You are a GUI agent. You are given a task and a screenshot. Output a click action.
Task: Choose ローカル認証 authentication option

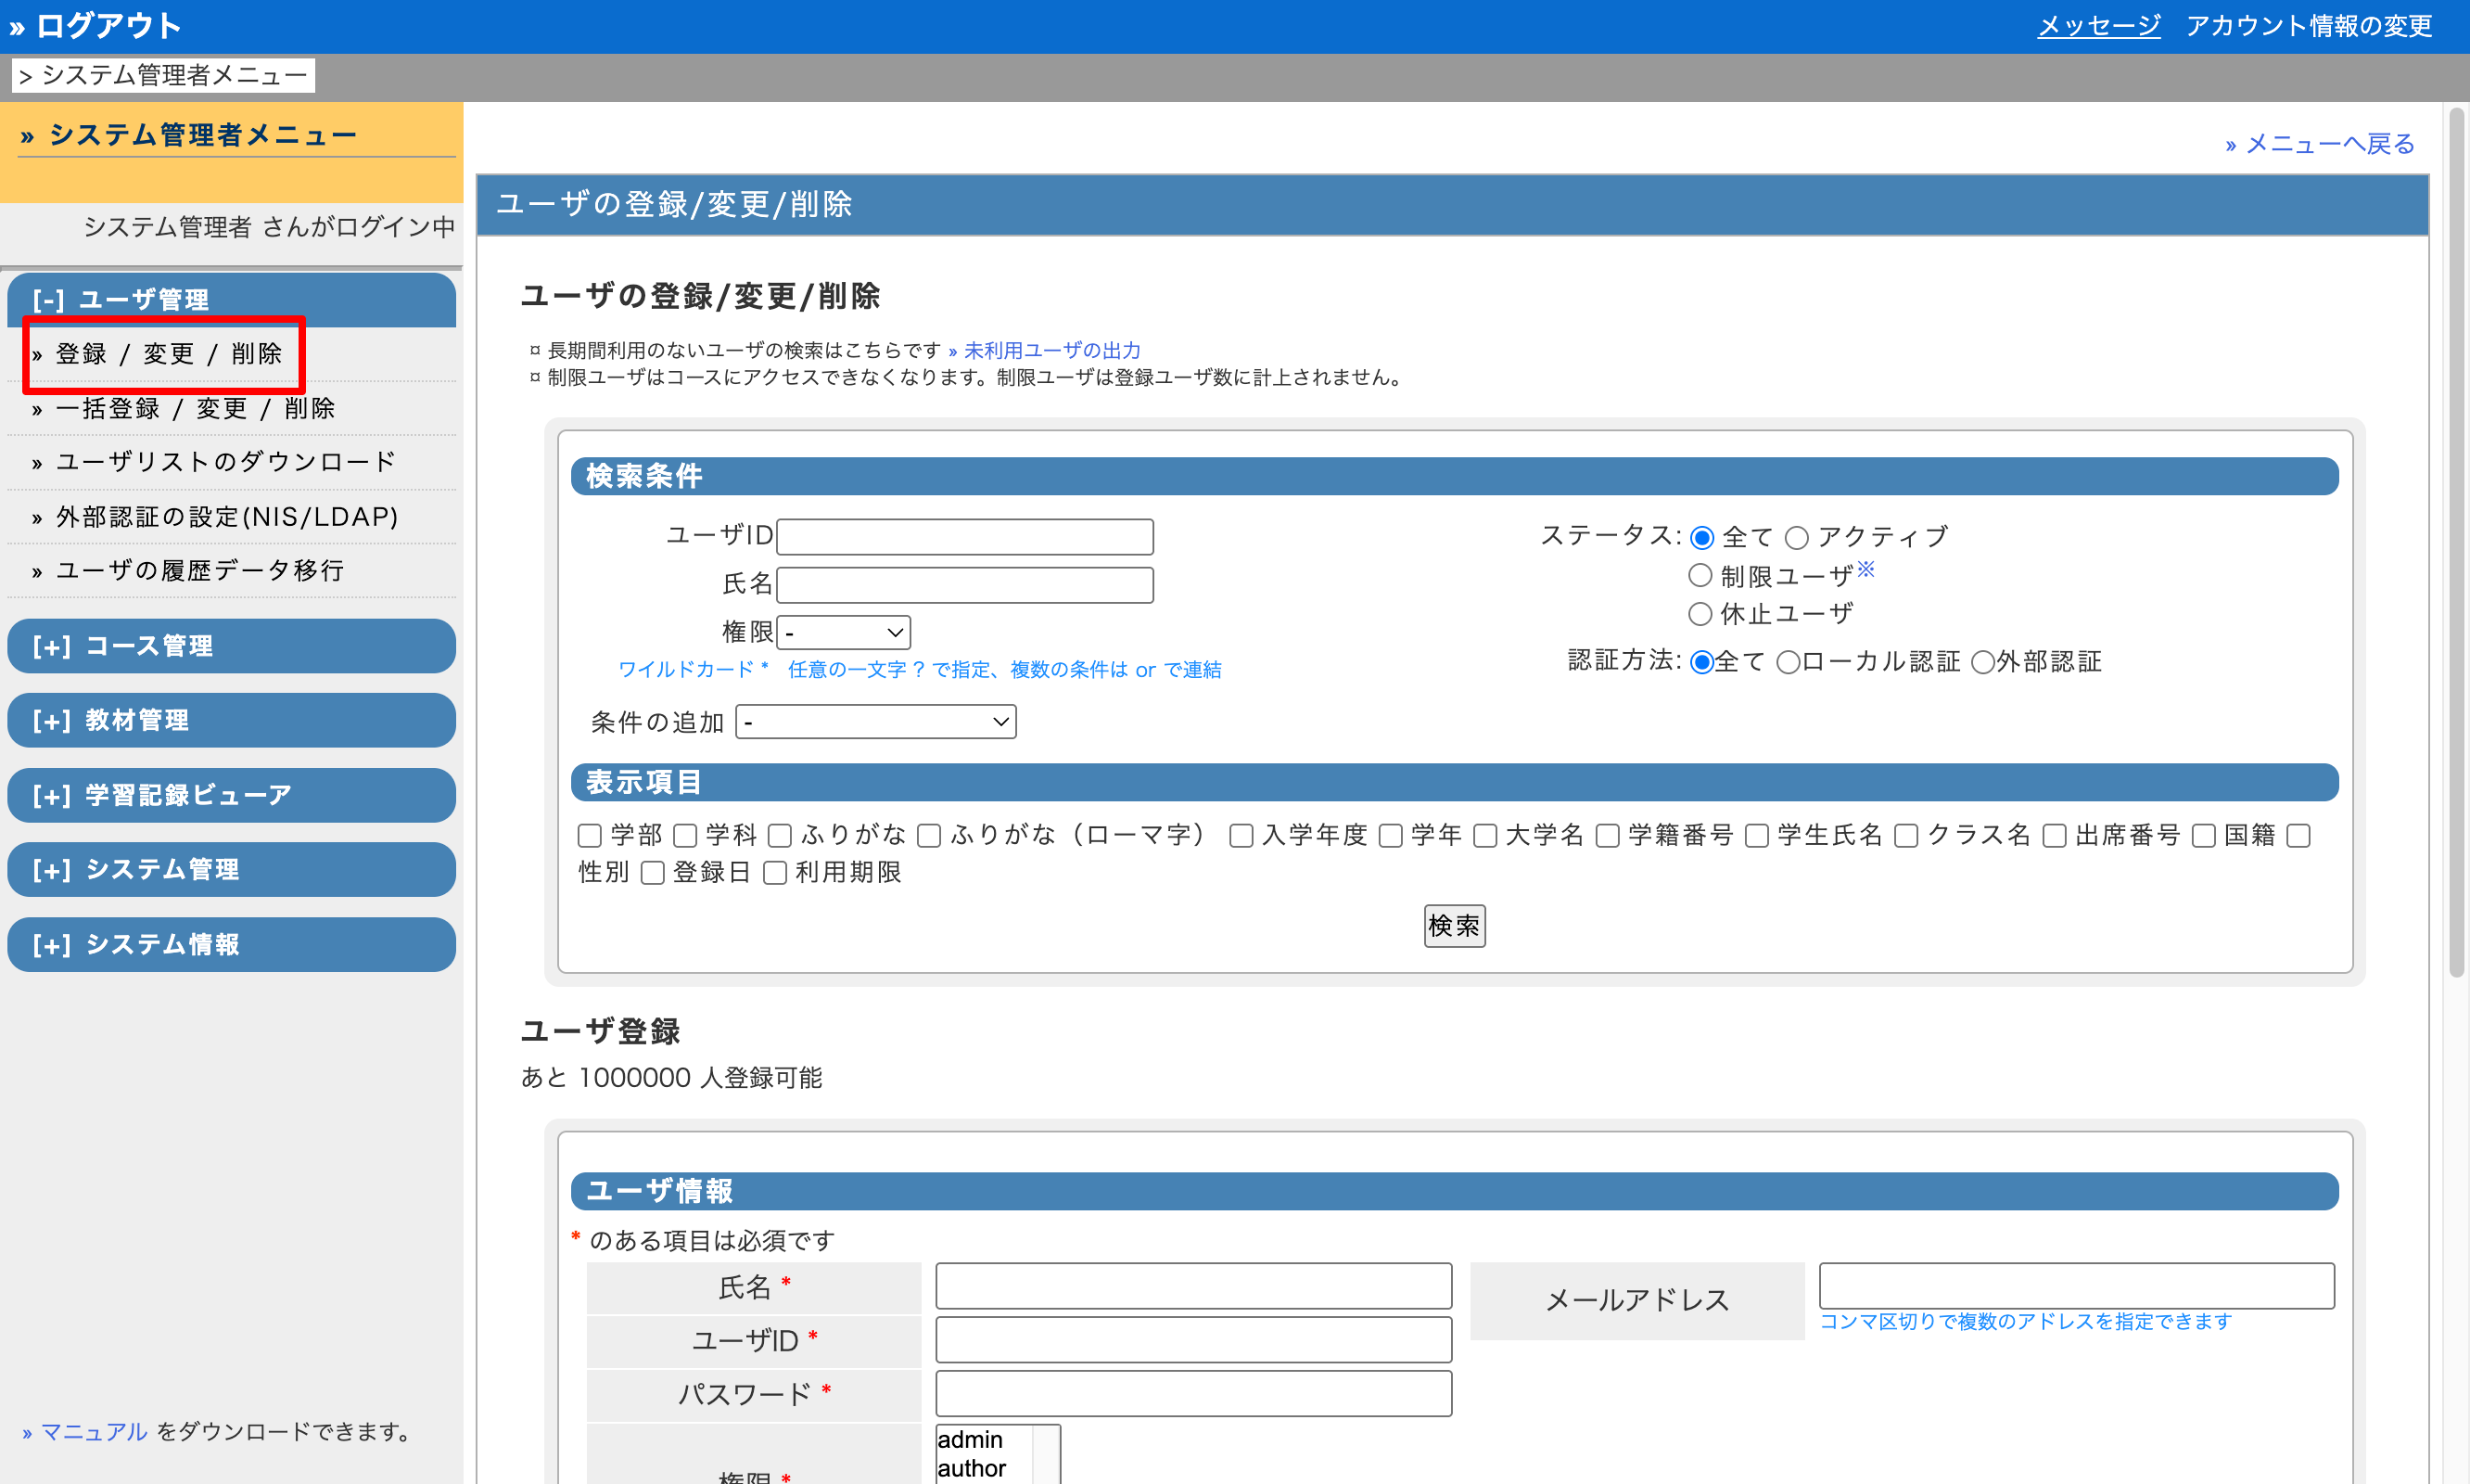click(x=1788, y=662)
